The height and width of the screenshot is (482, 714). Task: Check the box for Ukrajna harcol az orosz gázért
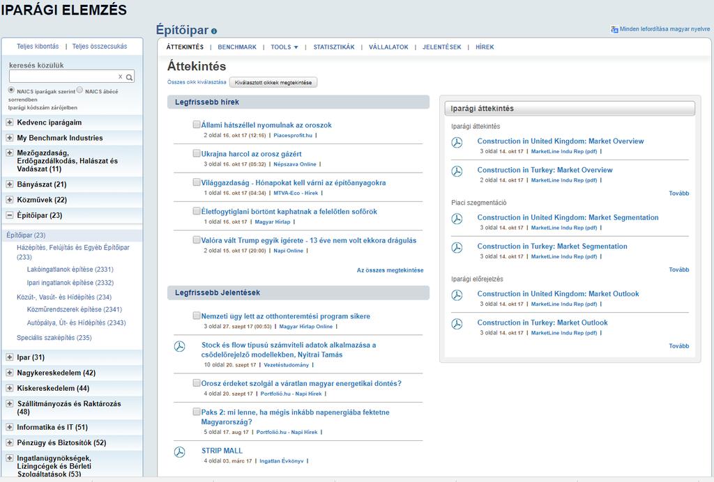pos(196,153)
